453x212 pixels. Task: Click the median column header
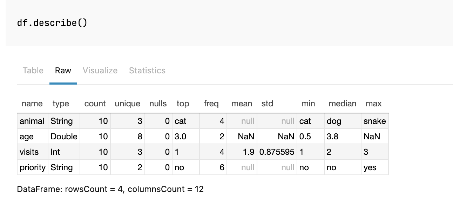pyautogui.click(x=342, y=104)
